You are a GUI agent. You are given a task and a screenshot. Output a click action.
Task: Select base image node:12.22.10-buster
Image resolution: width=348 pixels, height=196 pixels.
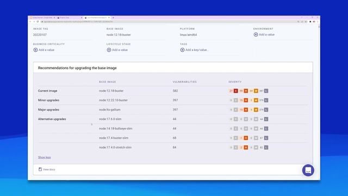pos(114,100)
